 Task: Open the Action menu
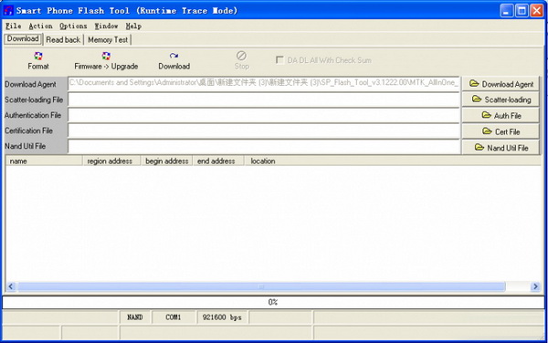(x=40, y=26)
